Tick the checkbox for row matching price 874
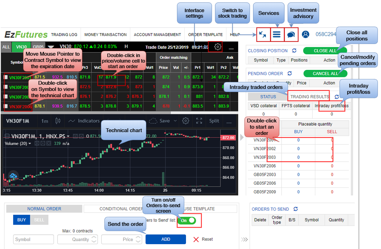381x249 pixels. coord(6,87)
